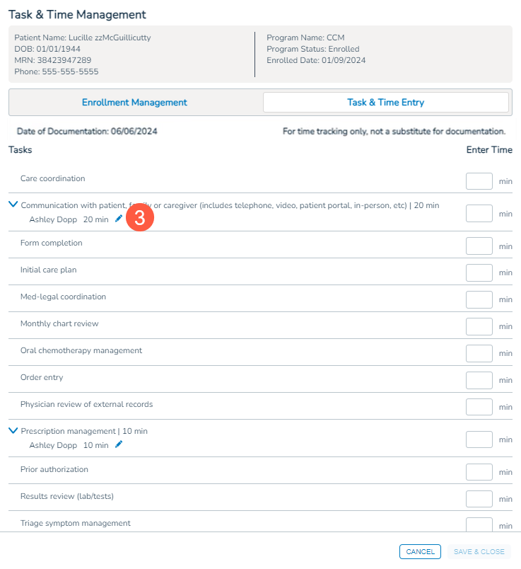521x569 pixels.
Task: Collapse the Prescription management task row
Action: click(x=13, y=430)
